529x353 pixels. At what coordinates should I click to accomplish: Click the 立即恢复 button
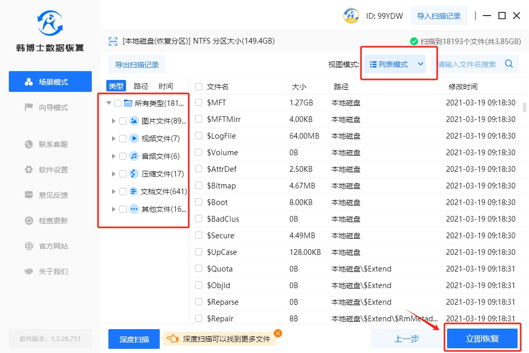pos(482,339)
